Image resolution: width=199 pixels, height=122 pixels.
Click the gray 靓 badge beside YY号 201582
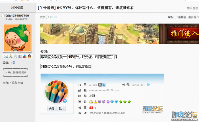tap(100, 85)
